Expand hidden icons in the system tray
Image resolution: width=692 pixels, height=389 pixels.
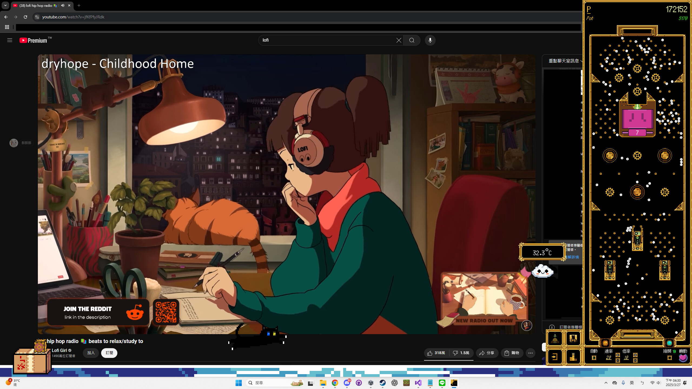(606, 383)
